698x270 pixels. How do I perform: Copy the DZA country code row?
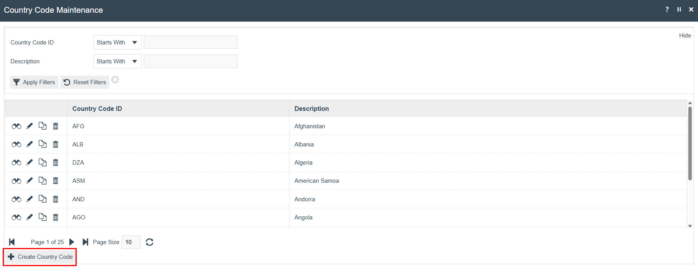(x=43, y=162)
